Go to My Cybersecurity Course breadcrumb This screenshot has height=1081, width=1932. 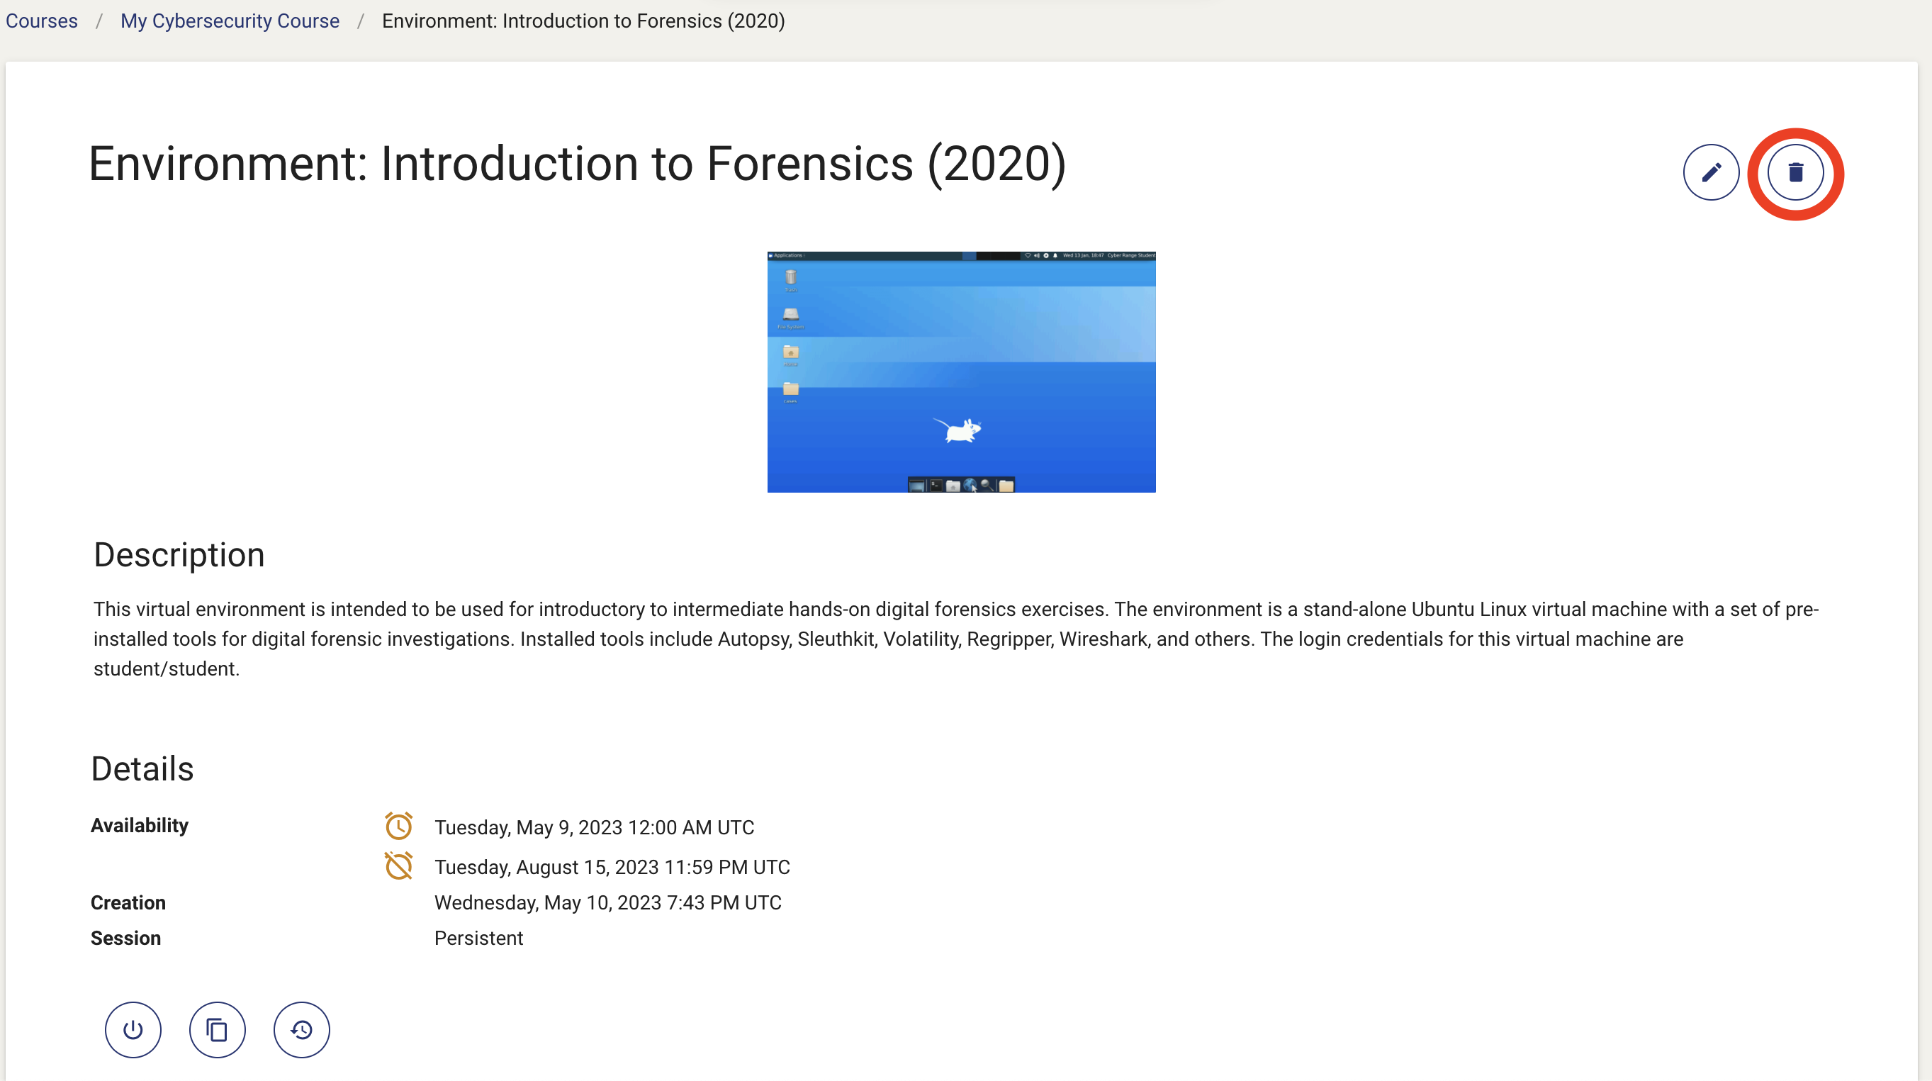click(x=230, y=21)
